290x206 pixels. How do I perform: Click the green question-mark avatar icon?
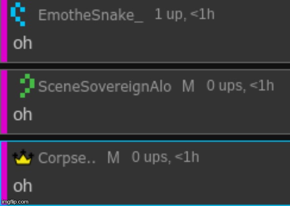tap(27, 86)
